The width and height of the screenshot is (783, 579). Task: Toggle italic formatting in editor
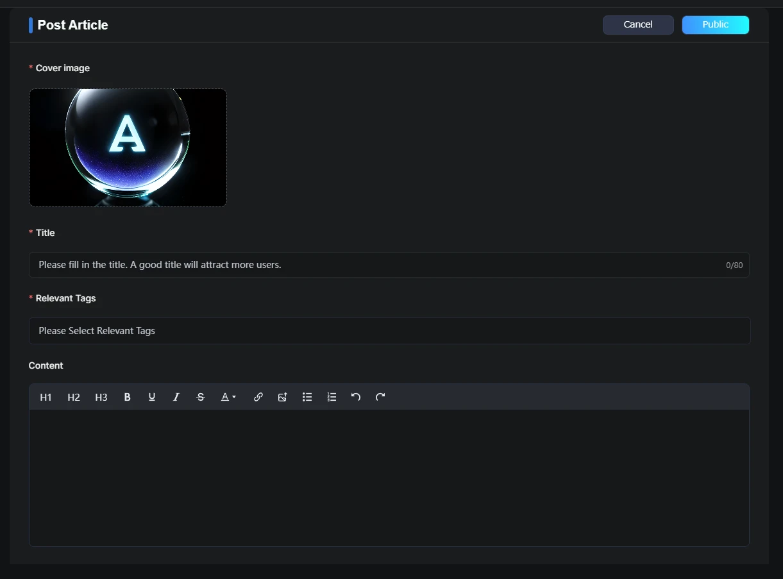click(x=176, y=398)
